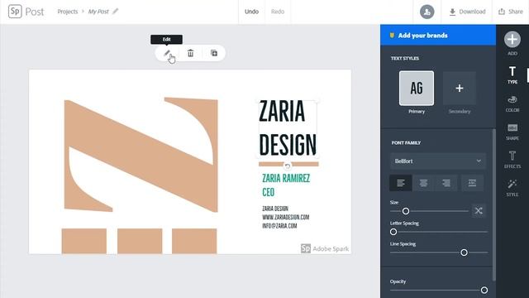Click the Undo button
The height and width of the screenshot is (298, 529).
coord(251,12)
